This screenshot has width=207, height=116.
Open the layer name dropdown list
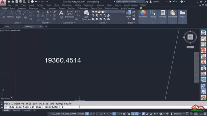tap(124, 12)
